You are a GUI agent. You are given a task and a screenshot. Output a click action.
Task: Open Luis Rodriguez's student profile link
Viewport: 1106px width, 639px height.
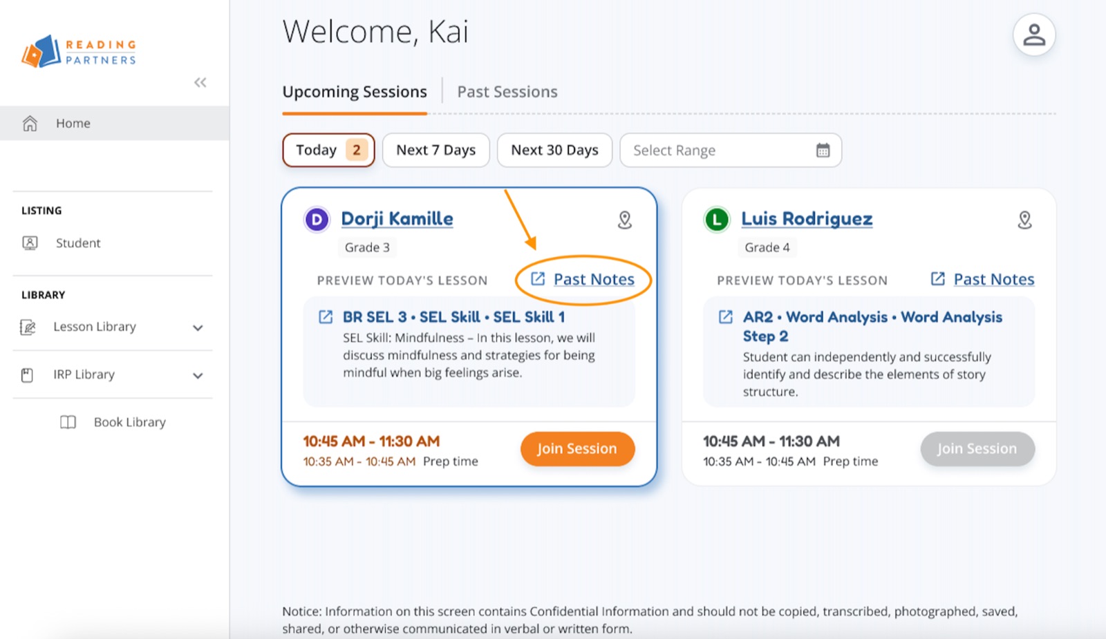pos(807,219)
